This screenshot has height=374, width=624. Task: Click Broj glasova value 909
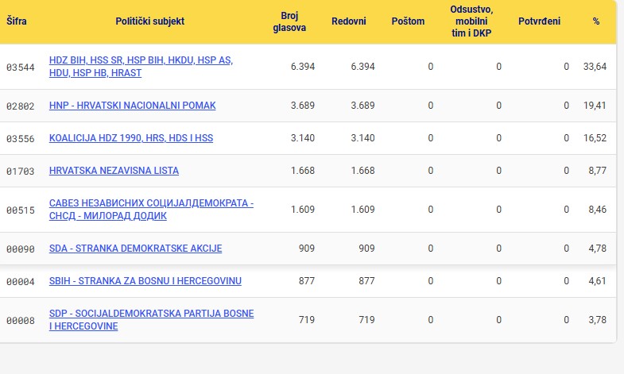click(307, 249)
